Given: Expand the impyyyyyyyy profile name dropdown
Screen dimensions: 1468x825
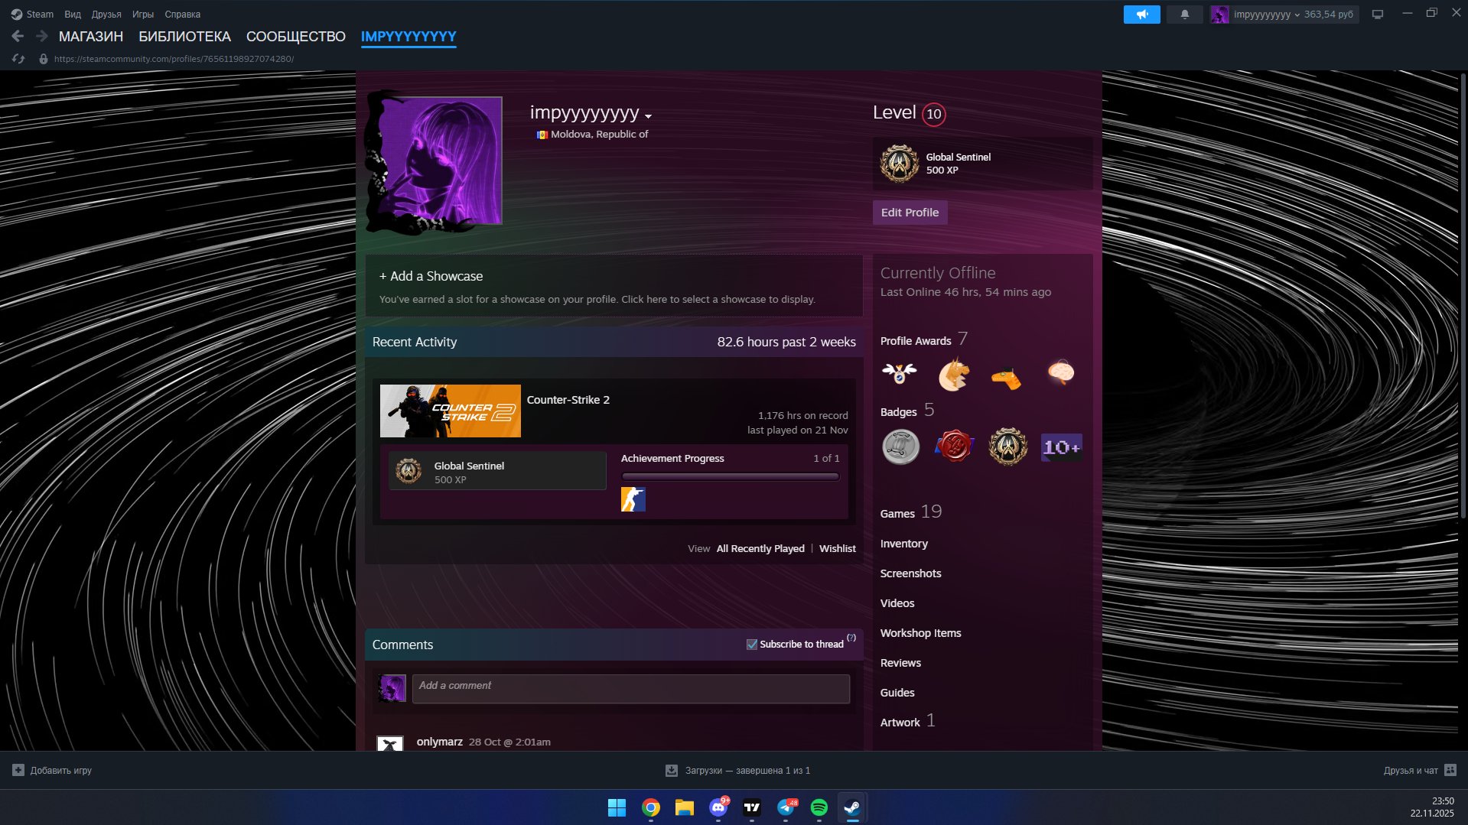Looking at the screenshot, I should point(648,116).
